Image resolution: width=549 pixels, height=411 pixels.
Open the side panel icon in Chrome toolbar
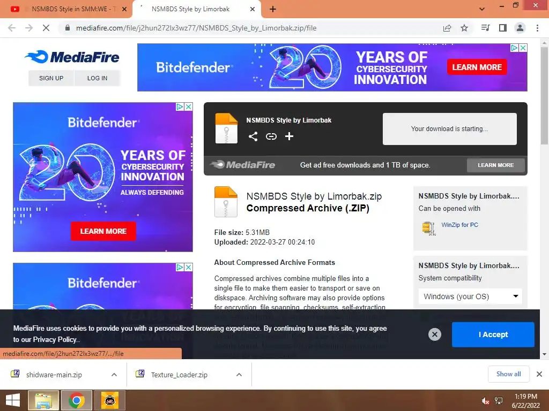coord(503,28)
